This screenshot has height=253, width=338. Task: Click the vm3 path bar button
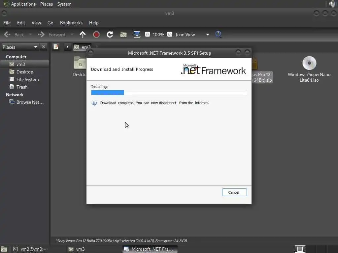tap(83, 47)
